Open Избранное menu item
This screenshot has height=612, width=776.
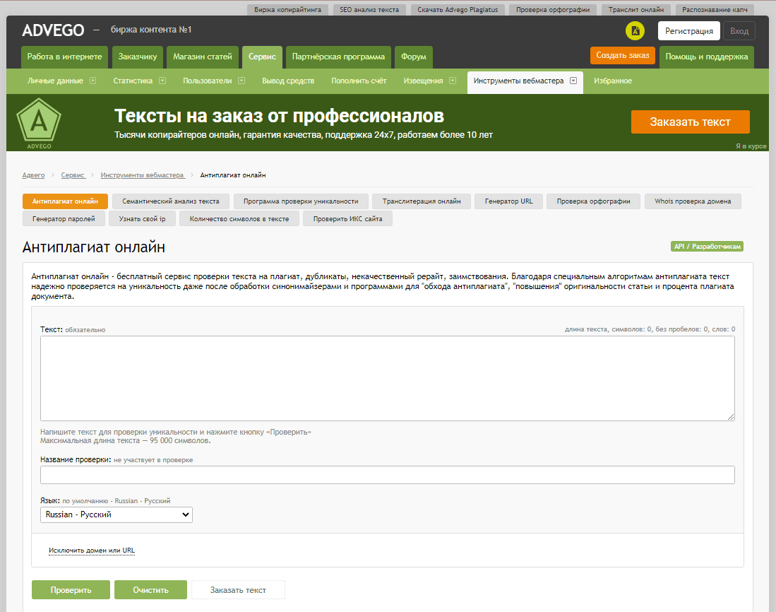pyautogui.click(x=613, y=81)
